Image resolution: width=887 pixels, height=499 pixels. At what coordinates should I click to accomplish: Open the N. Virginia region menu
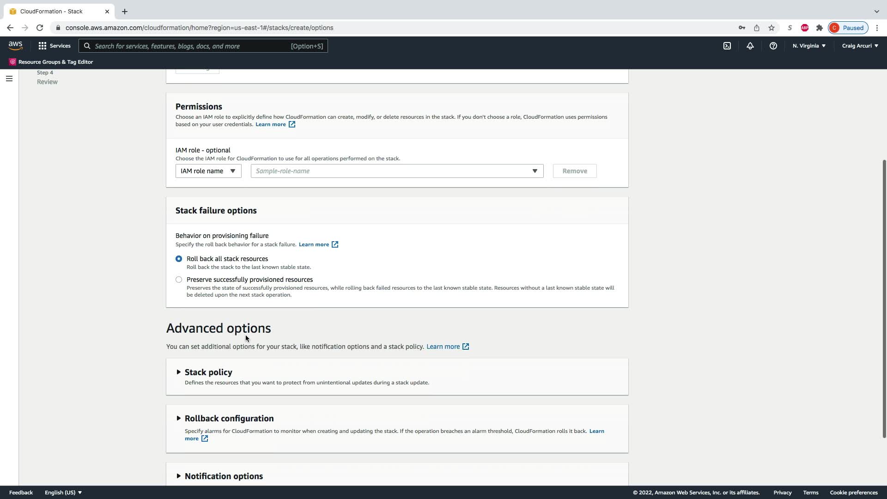[809, 46]
